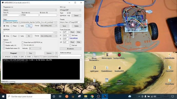Select Flash Read radio button
The height and width of the screenshot is (99, 177).
(x=12, y=26)
